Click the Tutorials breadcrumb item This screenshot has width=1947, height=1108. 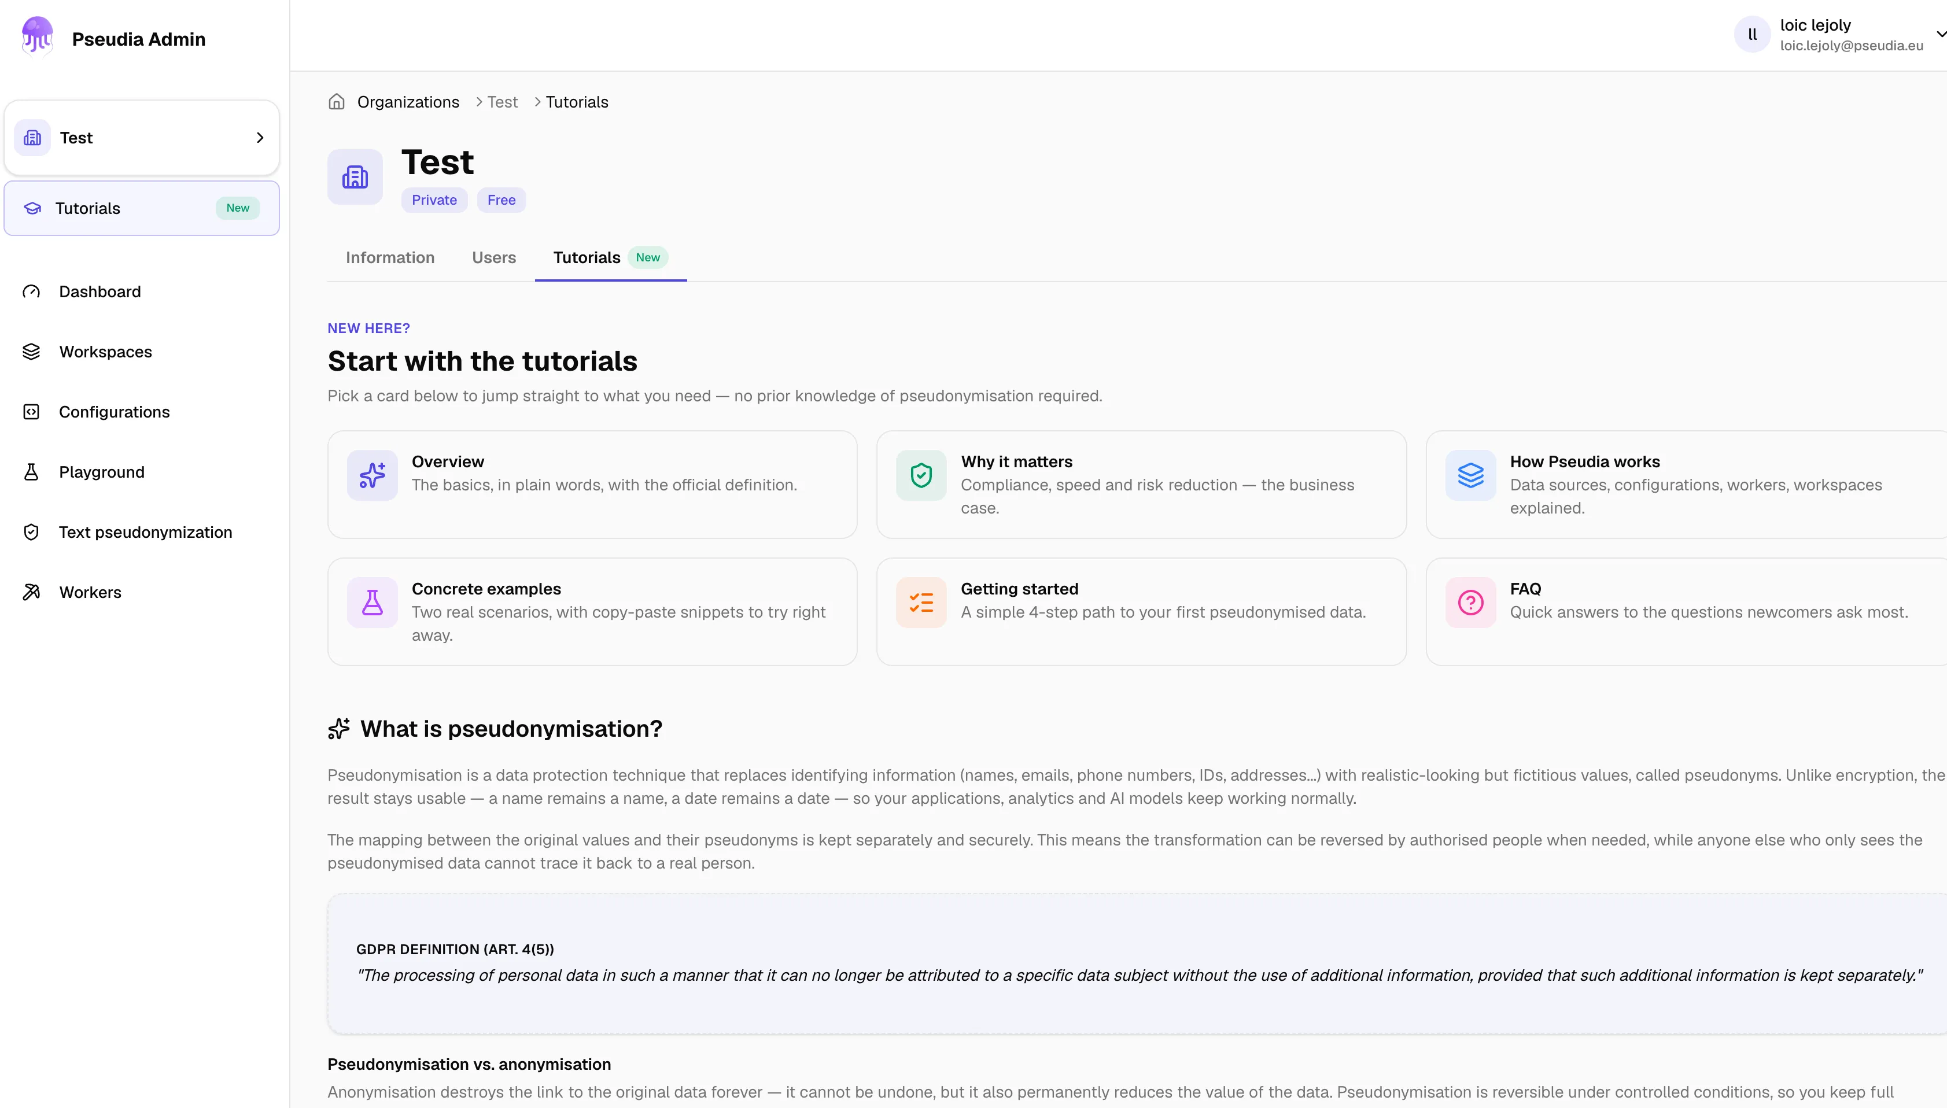pyautogui.click(x=577, y=102)
